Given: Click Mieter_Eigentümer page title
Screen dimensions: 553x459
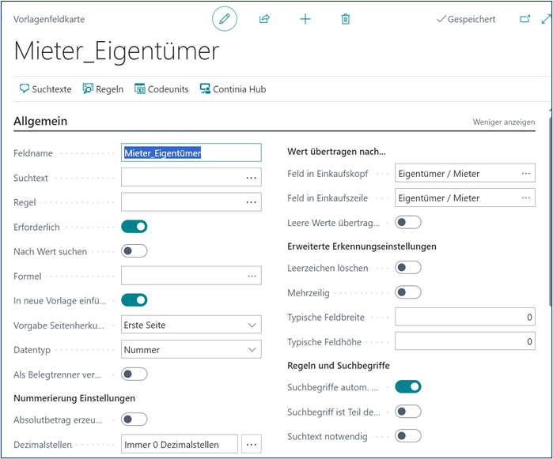Looking at the screenshot, I should tap(117, 51).
